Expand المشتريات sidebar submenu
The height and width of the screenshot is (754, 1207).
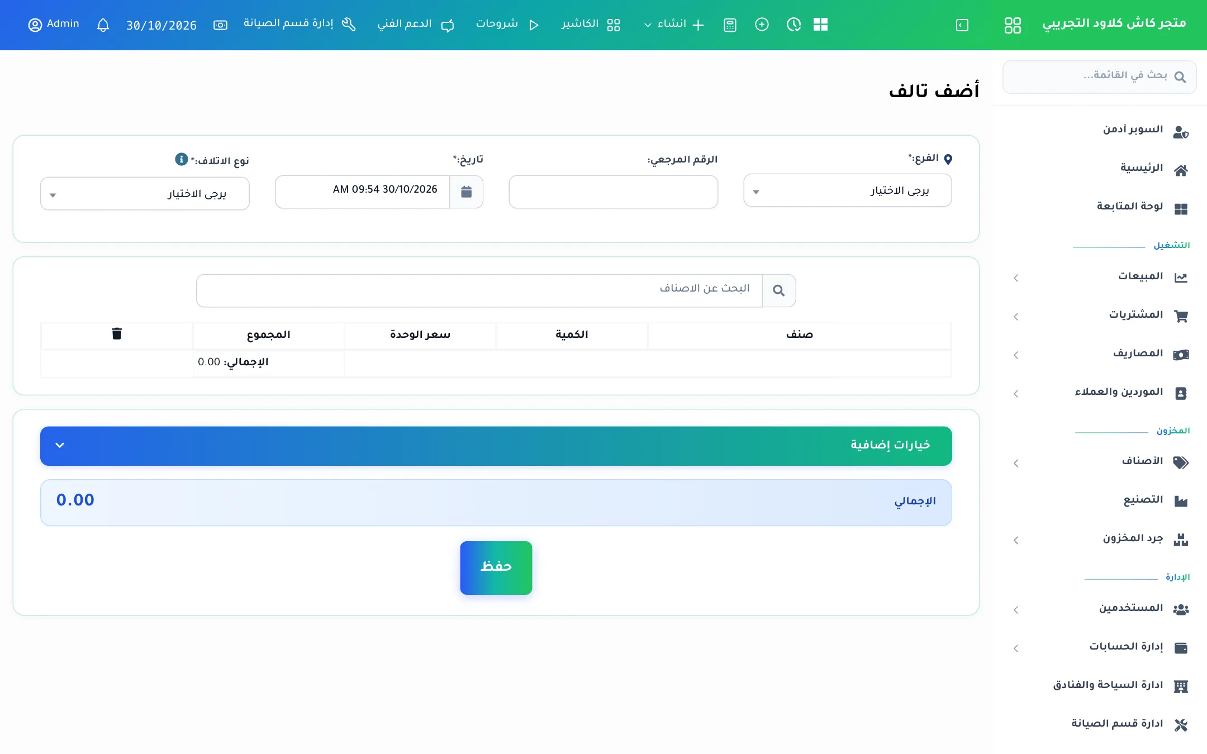point(1101,315)
